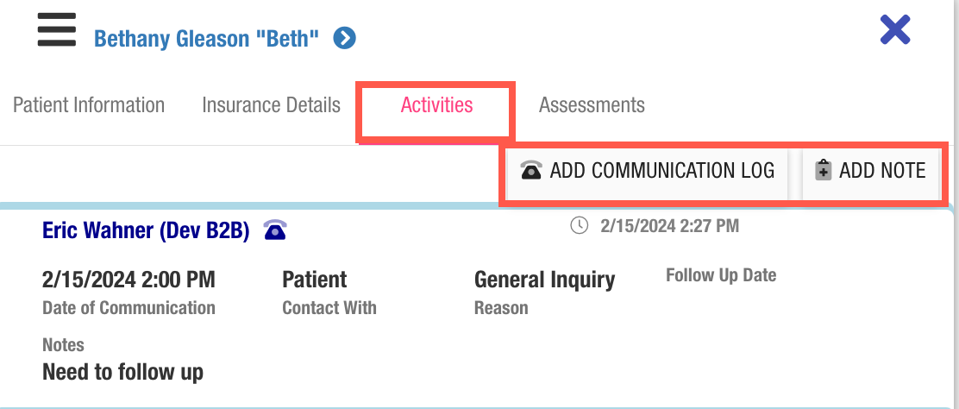Switch to the Insurance Details tab
959x409 pixels.
[271, 105]
